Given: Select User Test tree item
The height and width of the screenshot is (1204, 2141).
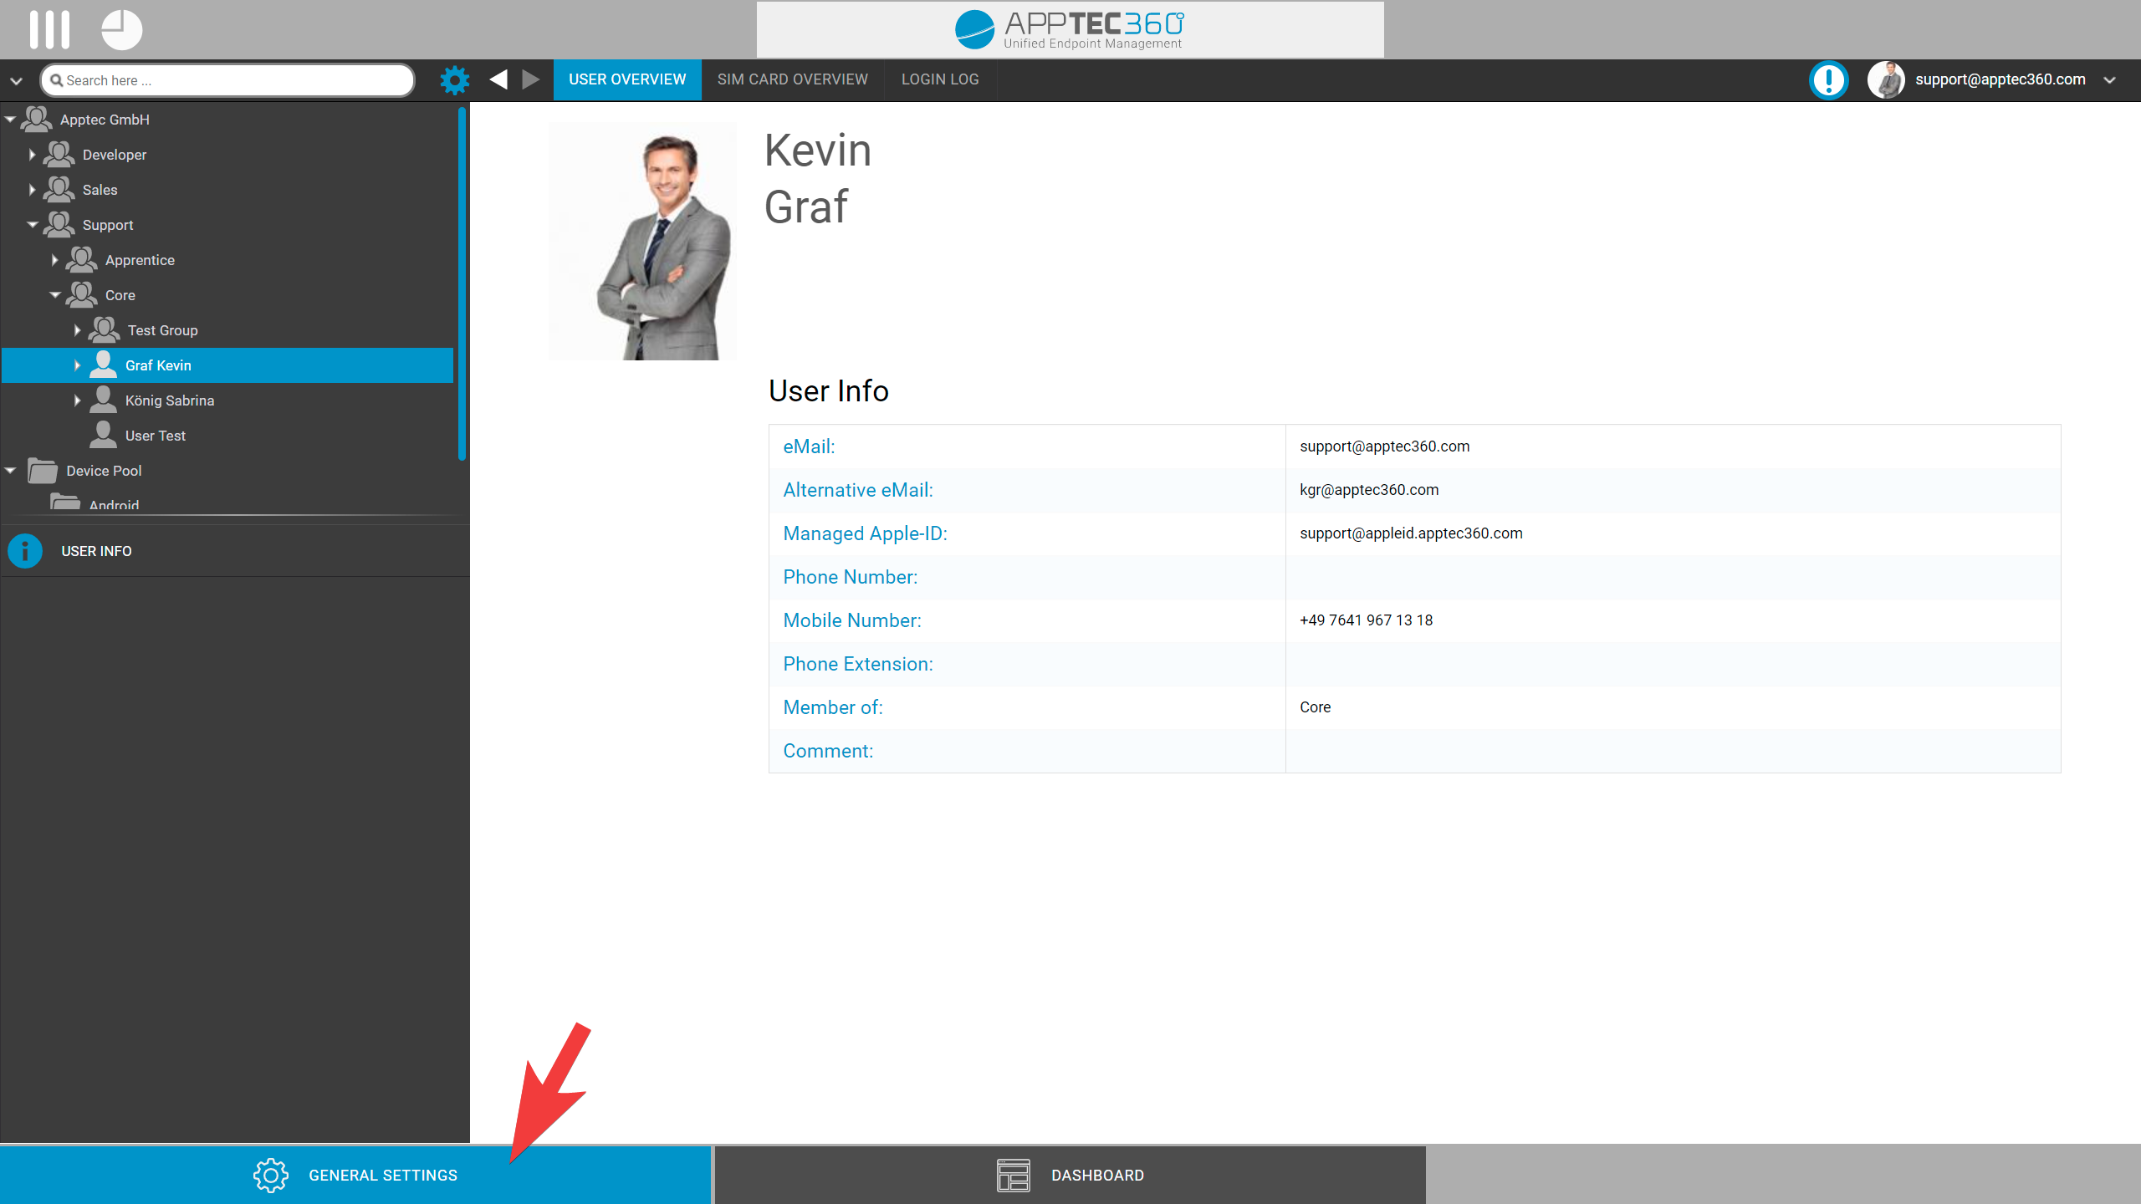Looking at the screenshot, I should tap(157, 435).
